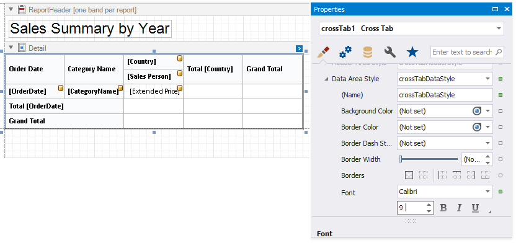Viewport: 516px width, 243px height.
Task: Decrease Border Width with down spinner
Action: 488,162
